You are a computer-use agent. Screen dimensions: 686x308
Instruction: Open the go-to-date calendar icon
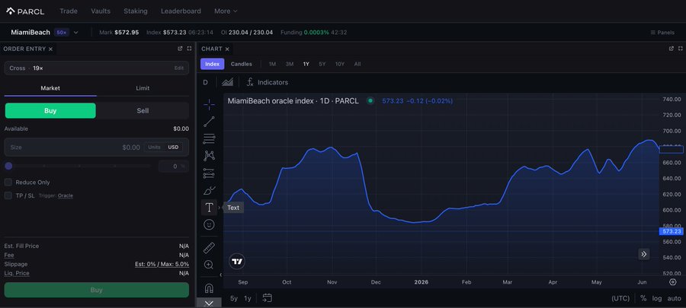pyautogui.click(x=267, y=298)
